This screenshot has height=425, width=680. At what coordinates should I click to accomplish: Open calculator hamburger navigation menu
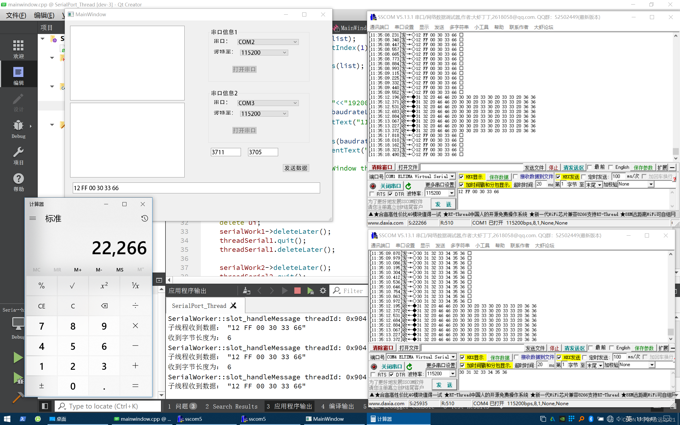coord(33,218)
